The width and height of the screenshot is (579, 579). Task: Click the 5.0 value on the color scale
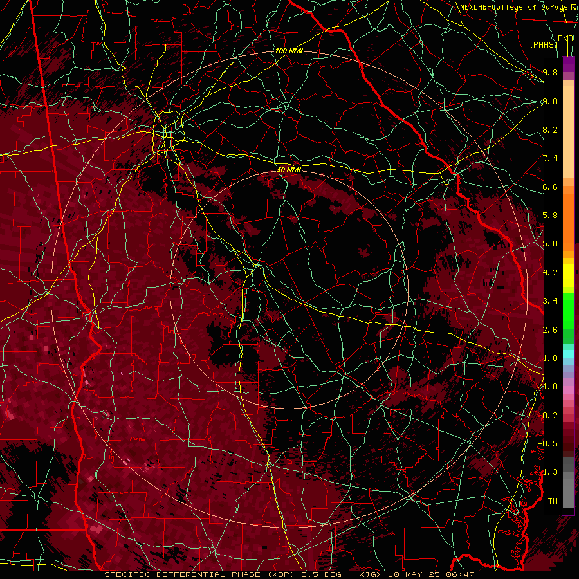pyautogui.click(x=550, y=244)
